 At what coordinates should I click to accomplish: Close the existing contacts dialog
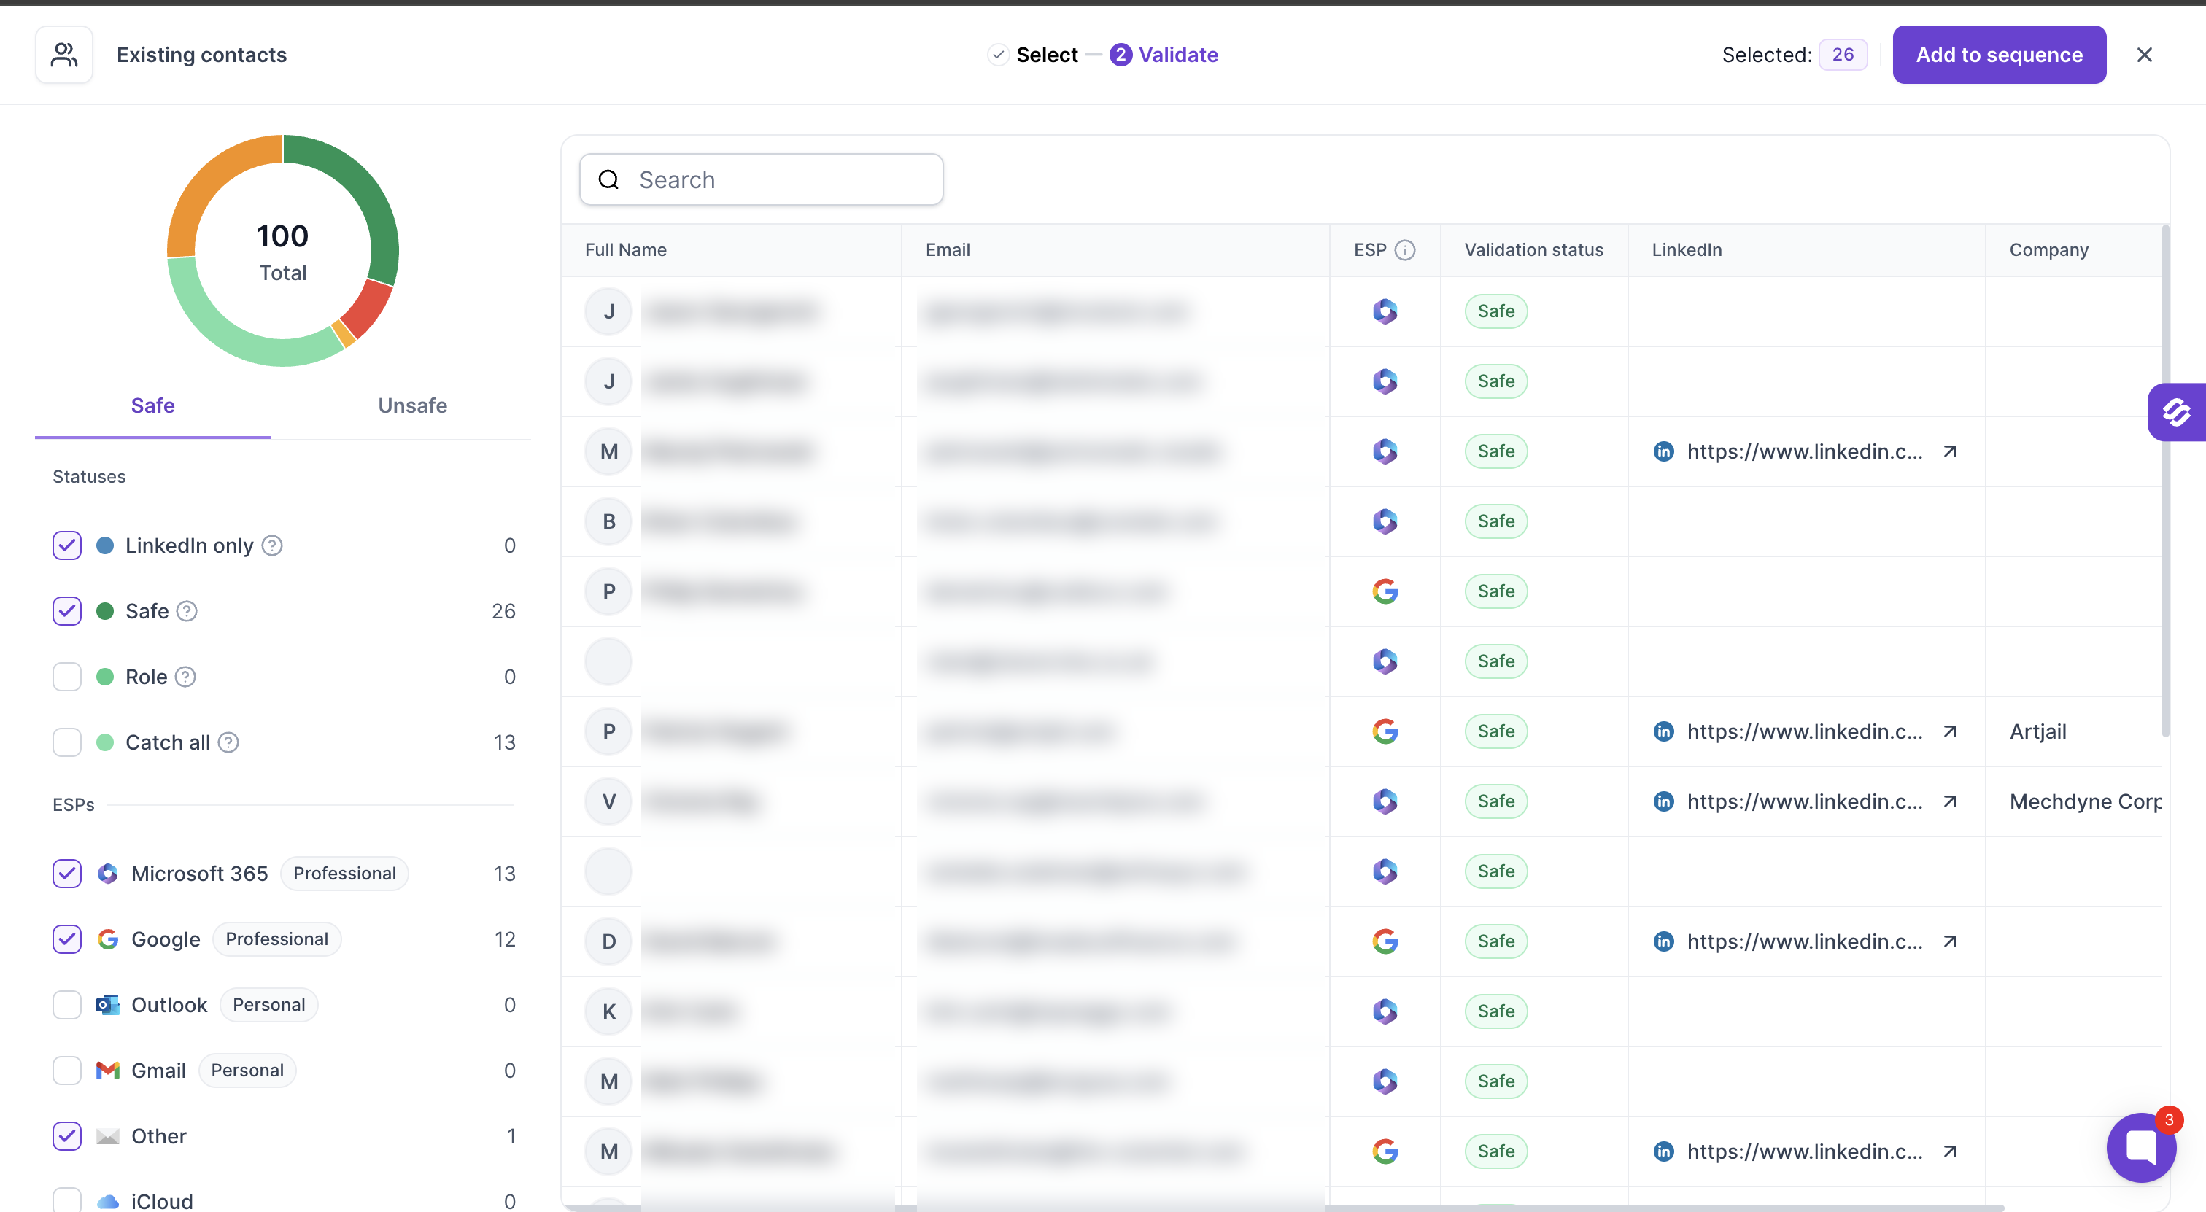pyautogui.click(x=2144, y=55)
